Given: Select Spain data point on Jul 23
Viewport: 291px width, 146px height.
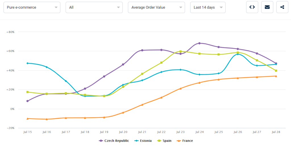Looking at the screenshot, I should coord(180,52).
